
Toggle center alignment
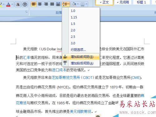(40, 4)
